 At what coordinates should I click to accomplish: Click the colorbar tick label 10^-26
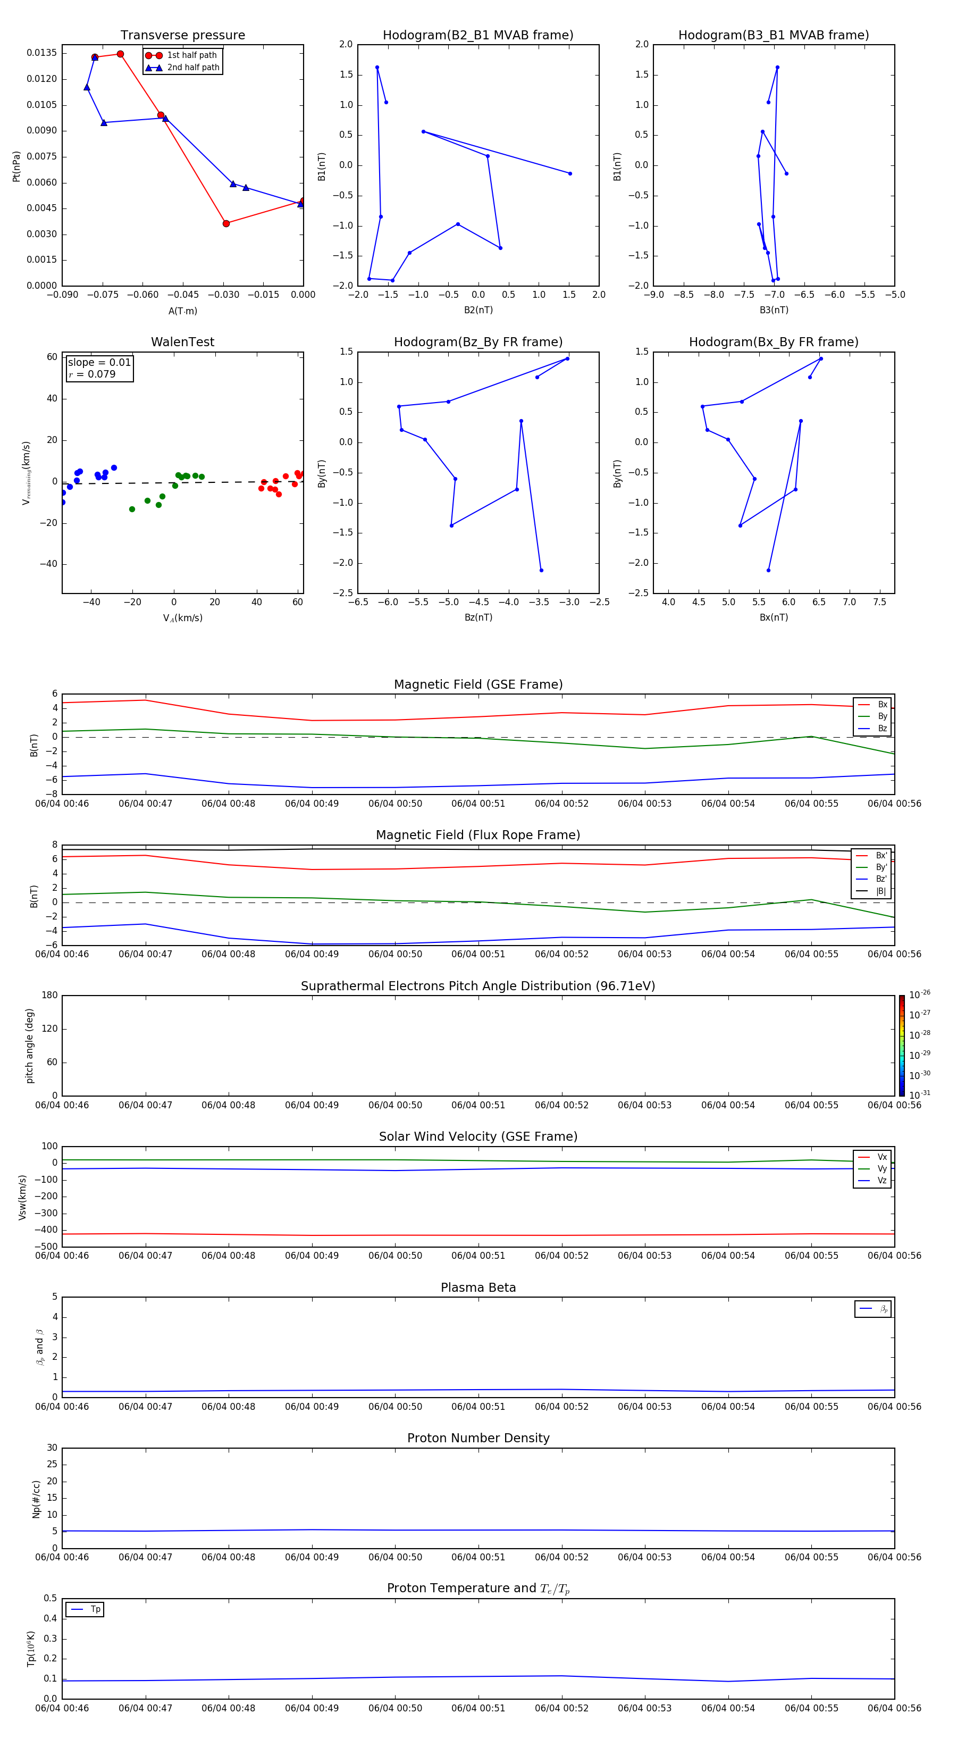point(920,995)
